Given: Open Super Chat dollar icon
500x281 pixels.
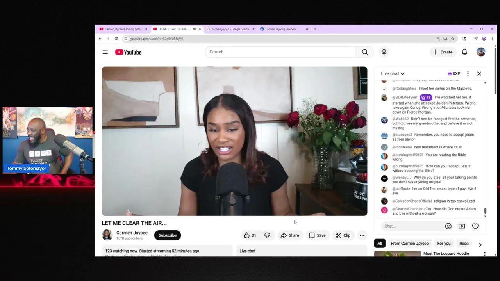Looking at the screenshot, I should [x=462, y=226].
